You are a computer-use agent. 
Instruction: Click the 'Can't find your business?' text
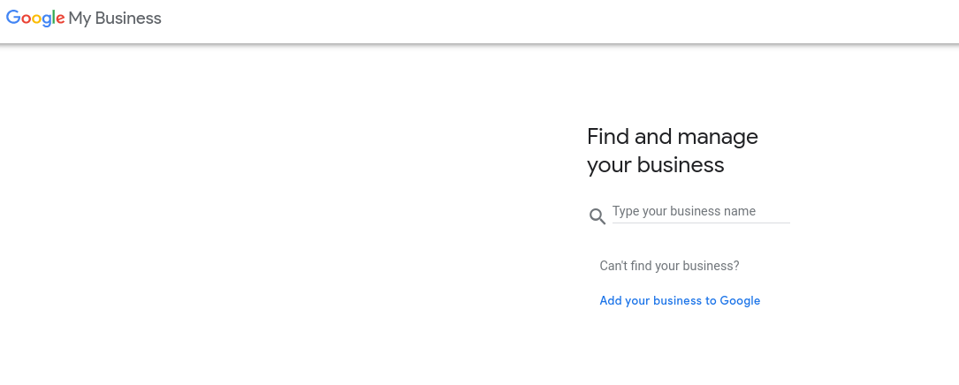pos(669,266)
